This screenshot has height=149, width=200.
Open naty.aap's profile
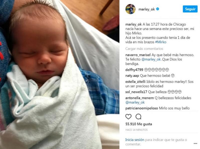(x=132, y=76)
